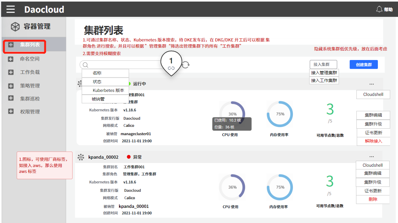Click 工作集群001 alias text

point(134,167)
